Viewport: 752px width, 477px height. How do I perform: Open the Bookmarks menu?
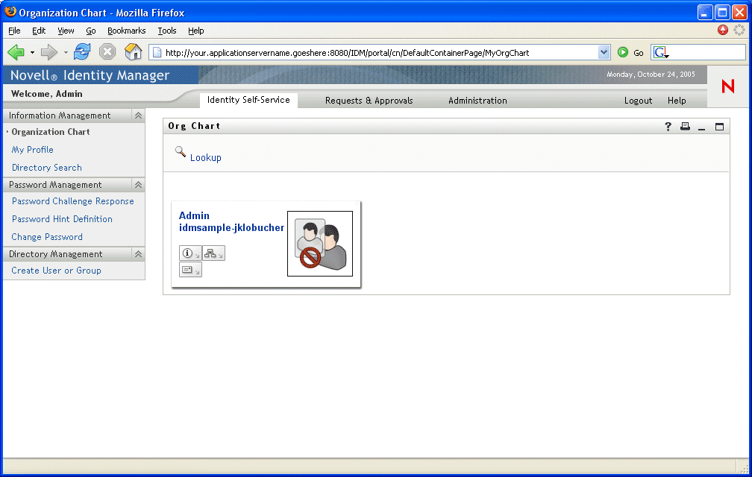(127, 31)
